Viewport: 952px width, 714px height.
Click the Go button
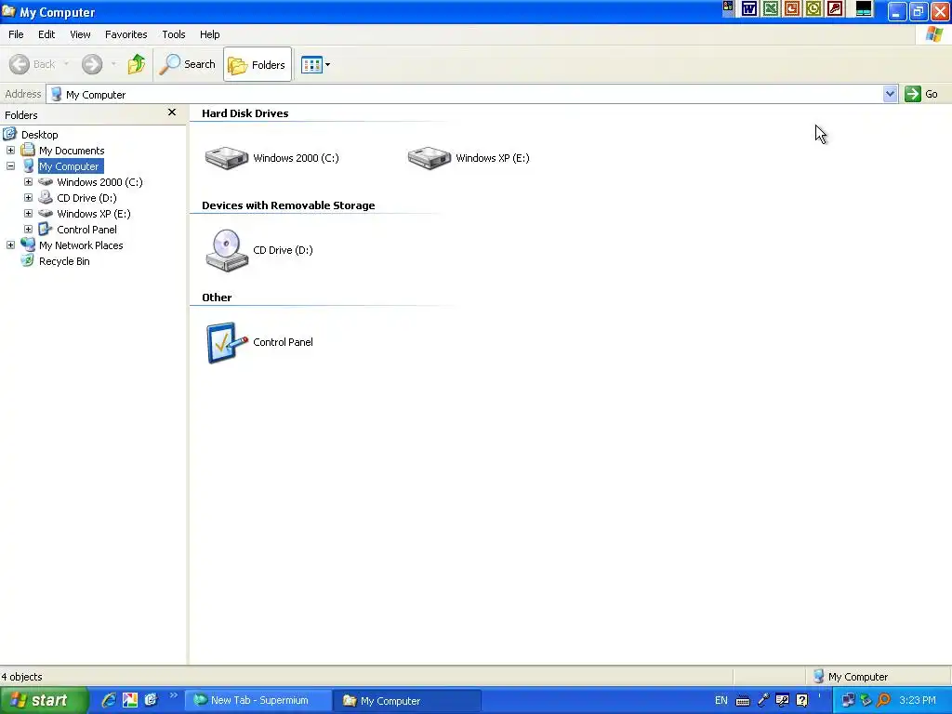pyautogui.click(x=921, y=94)
